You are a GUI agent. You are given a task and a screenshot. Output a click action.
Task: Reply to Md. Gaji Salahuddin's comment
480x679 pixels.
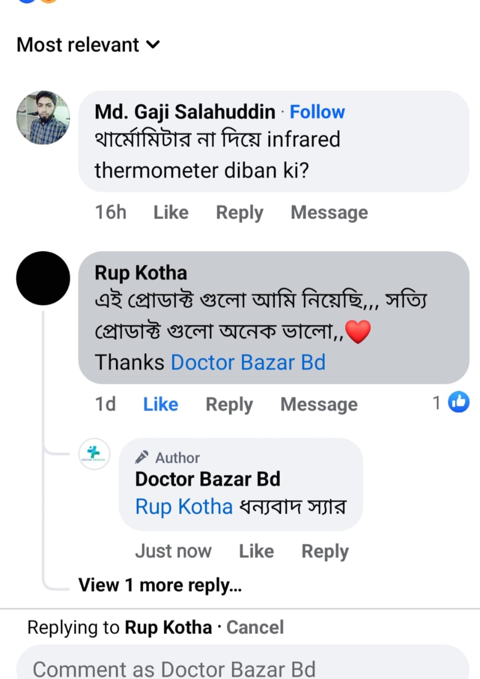(x=239, y=213)
